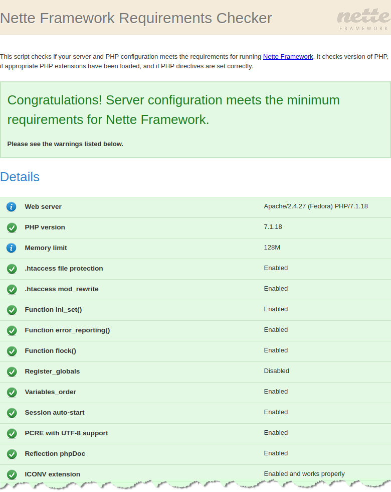Click the check icon for .htaccess file protection
The height and width of the screenshot is (492, 391).
point(12,269)
